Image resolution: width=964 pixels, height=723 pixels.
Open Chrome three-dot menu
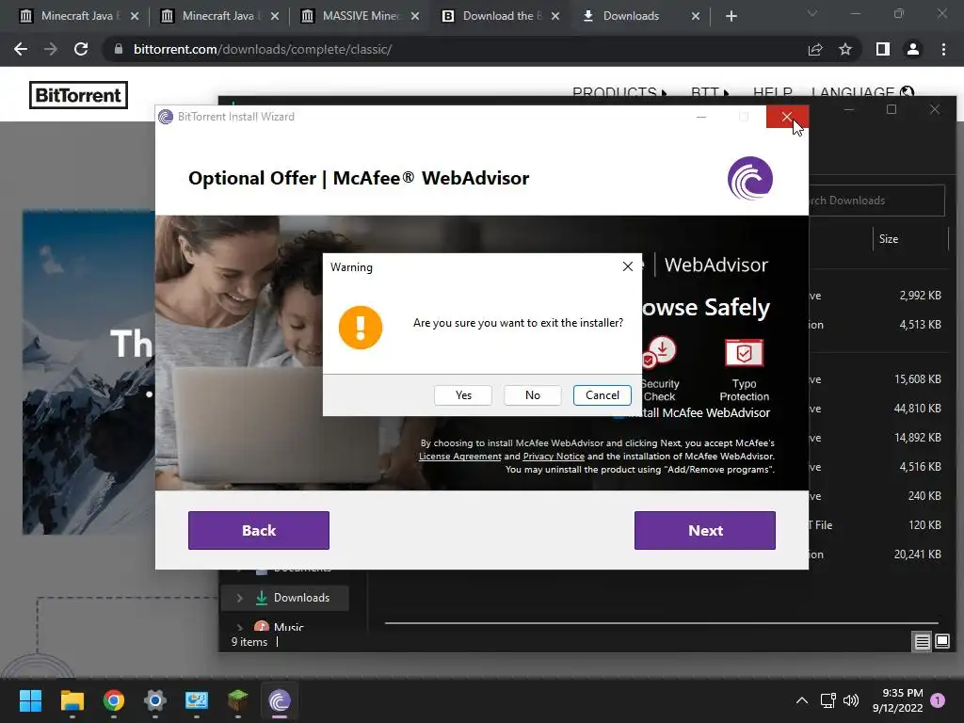(x=943, y=49)
